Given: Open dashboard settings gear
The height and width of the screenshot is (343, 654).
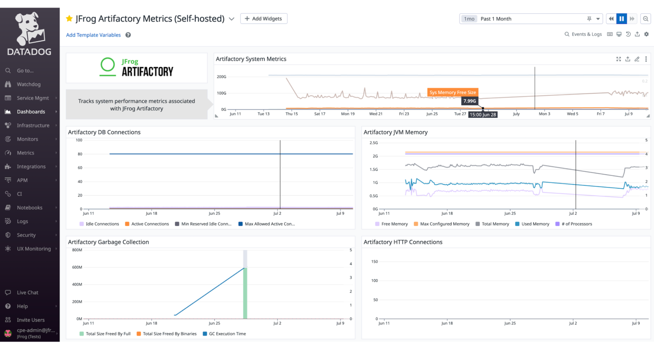Looking at the screenshot, I should [x=646, y=34].
